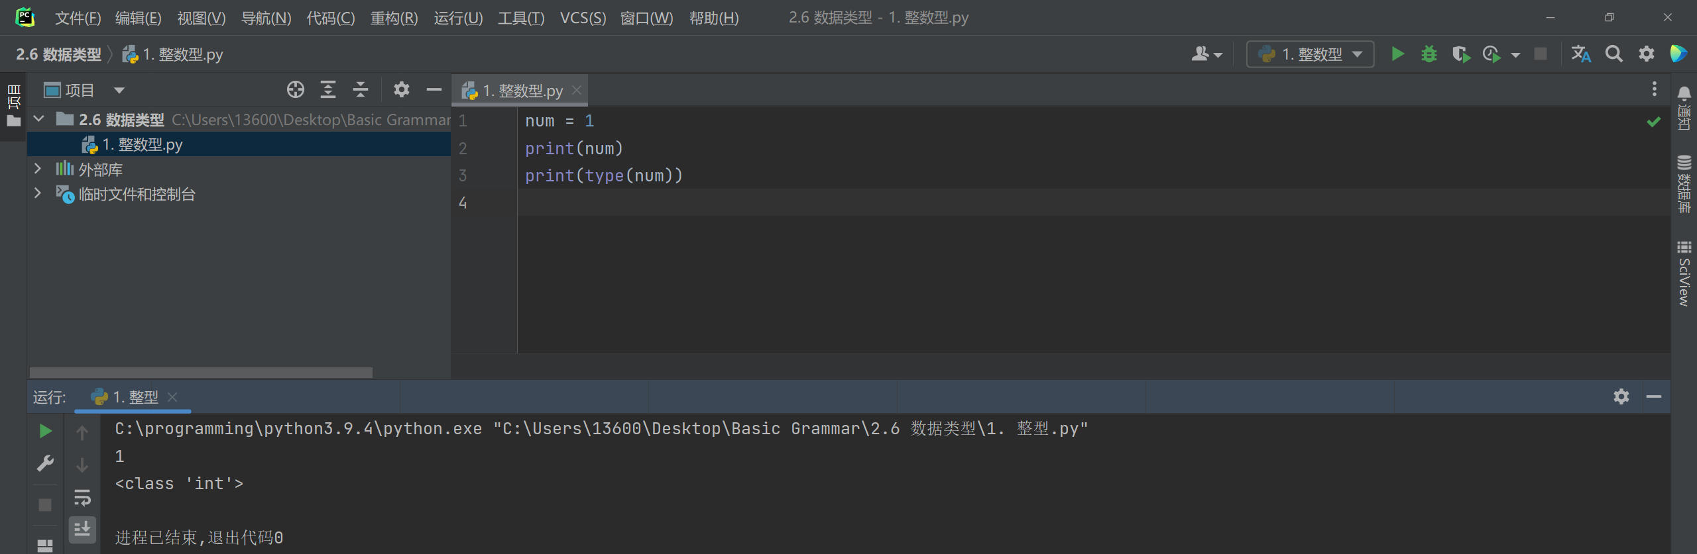Open project panel options gear
The width and height of the screenshot is (1697, 554).
[x=402, y=89]
